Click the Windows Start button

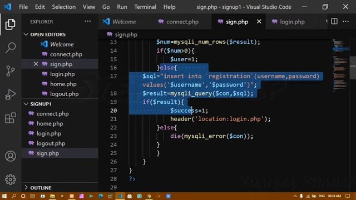4,196
